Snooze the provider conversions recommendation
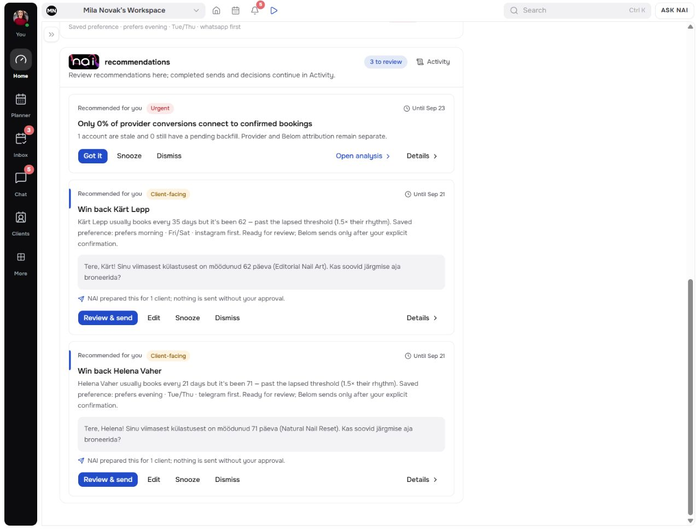 (x=129, y=156)
